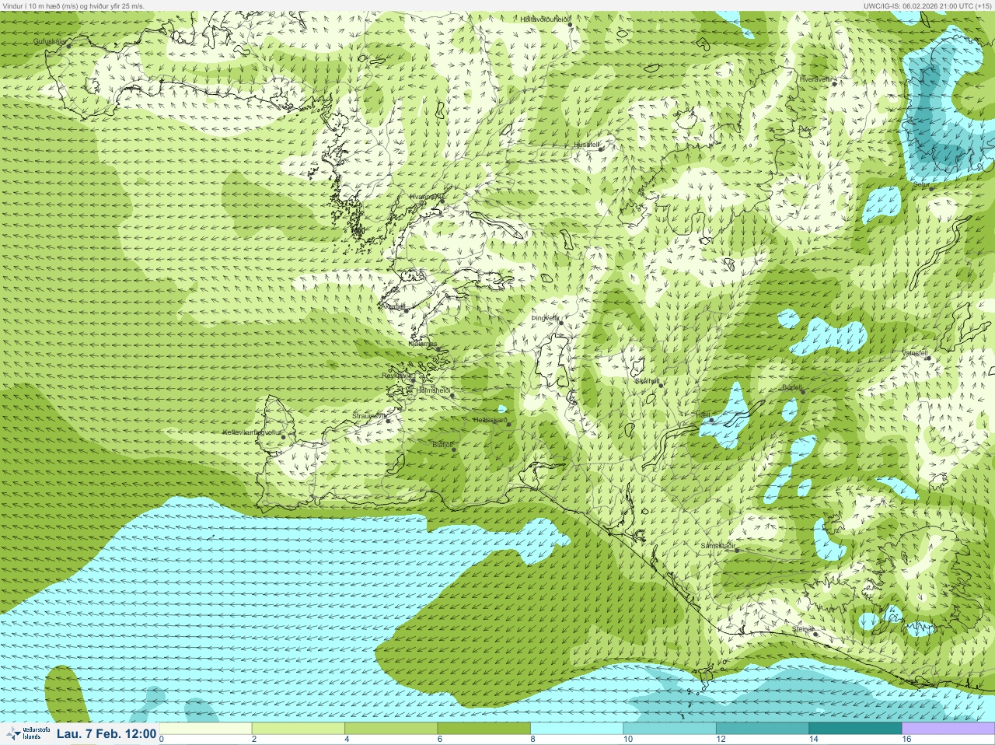Click the Bláfjöll station label

coord(442,445)
